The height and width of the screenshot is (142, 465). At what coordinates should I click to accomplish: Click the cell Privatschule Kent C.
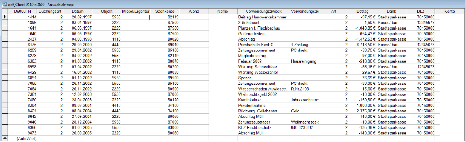pos(263,45)
